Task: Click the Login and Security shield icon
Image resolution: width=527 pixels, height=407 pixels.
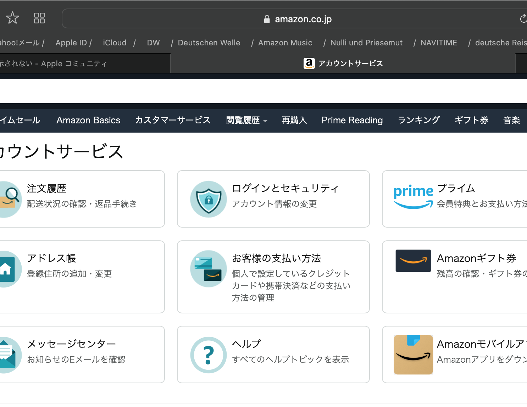Action: coord(209,199)
